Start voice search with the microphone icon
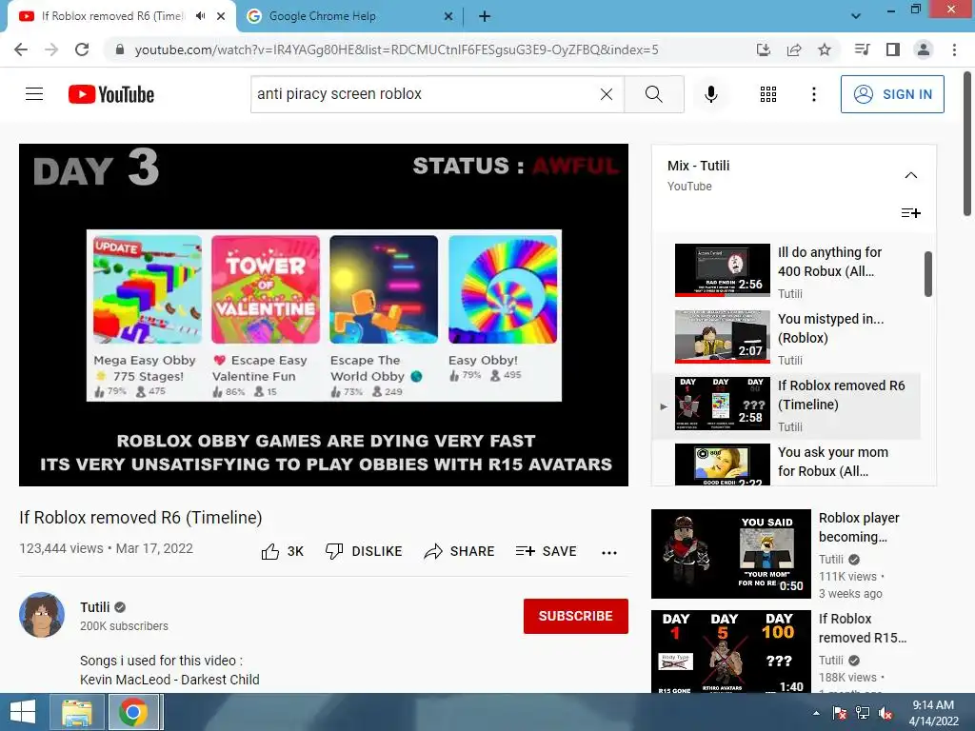This screenshot has width=975, height=731. pos(710,94)
